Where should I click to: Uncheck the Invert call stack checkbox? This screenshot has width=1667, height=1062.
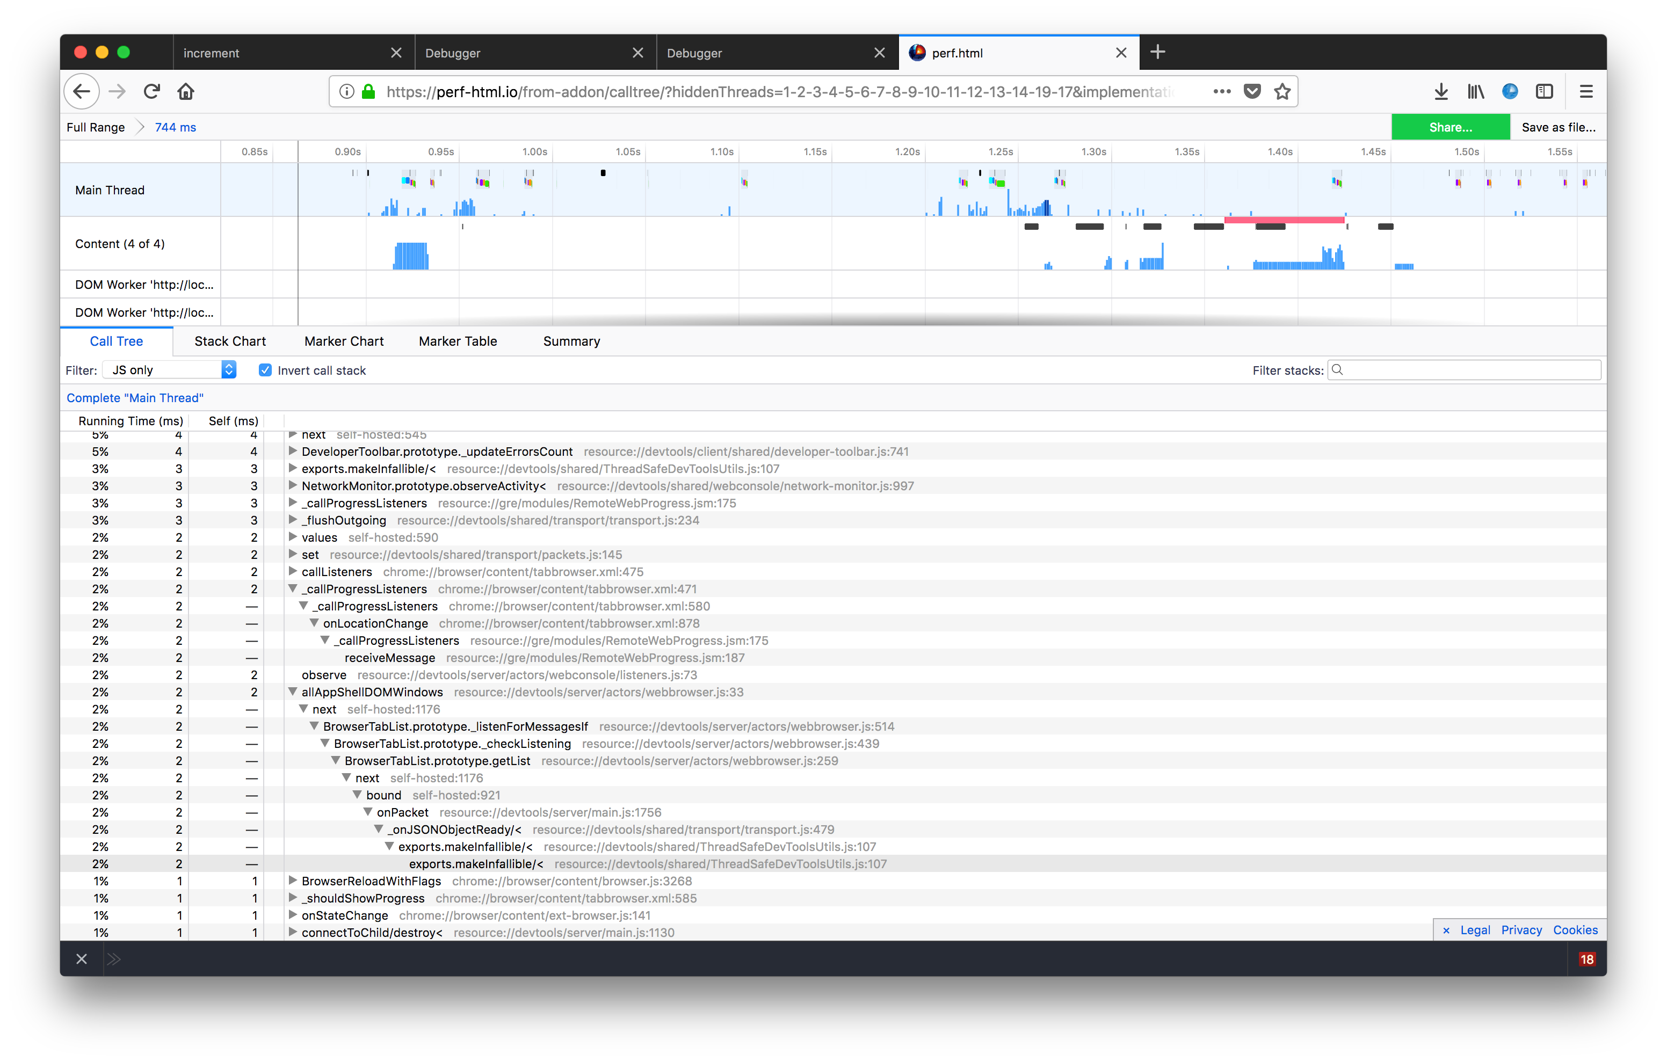tap(265, 370)
